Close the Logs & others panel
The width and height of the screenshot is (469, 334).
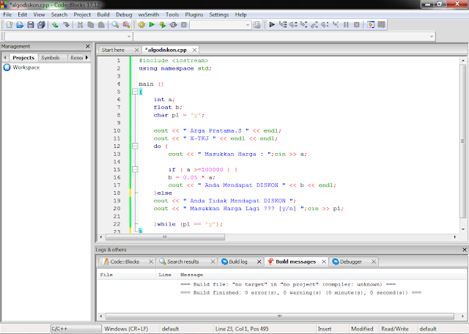tap(464, 250)
